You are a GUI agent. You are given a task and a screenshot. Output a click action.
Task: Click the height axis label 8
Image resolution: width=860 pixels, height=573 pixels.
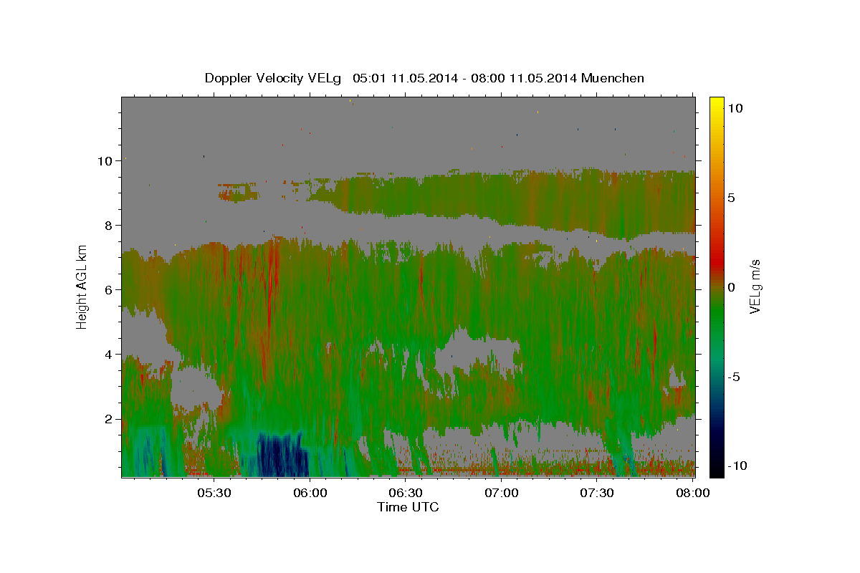[x=110, y=225]
